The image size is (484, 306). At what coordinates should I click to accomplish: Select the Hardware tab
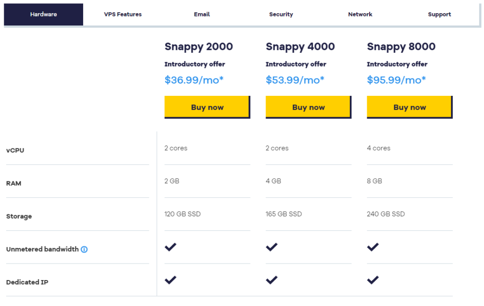tap(43, 15)
